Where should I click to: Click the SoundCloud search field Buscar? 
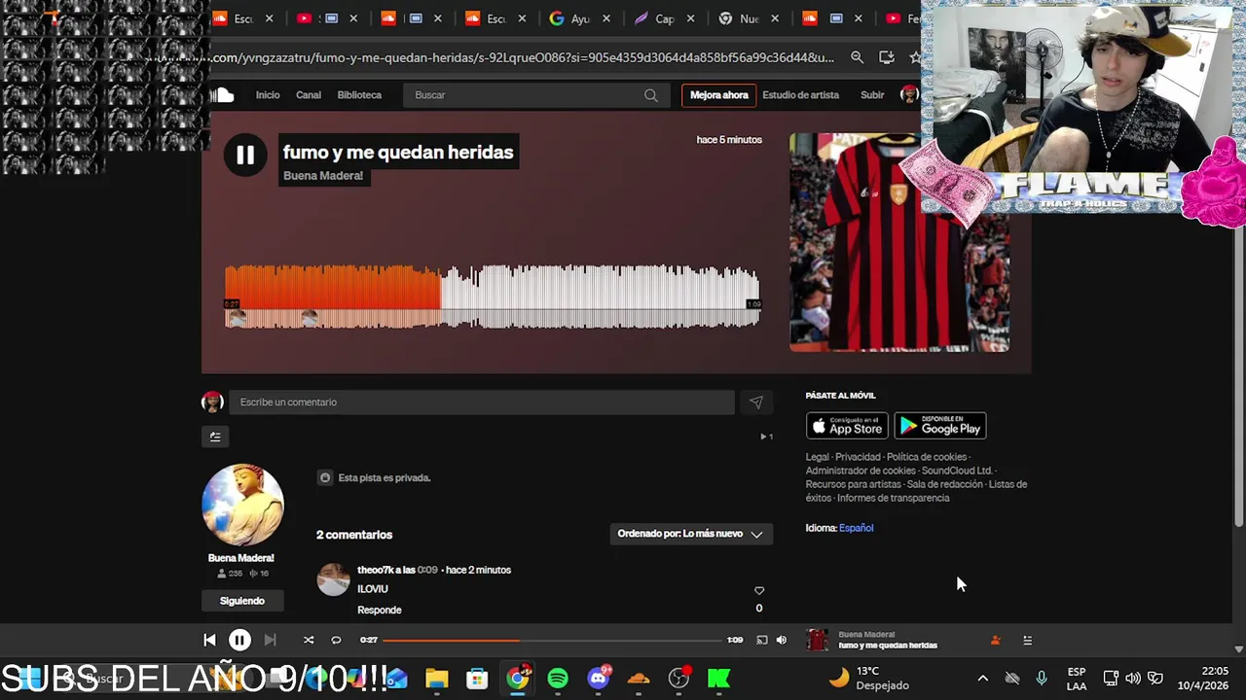[x=526, y=95]
